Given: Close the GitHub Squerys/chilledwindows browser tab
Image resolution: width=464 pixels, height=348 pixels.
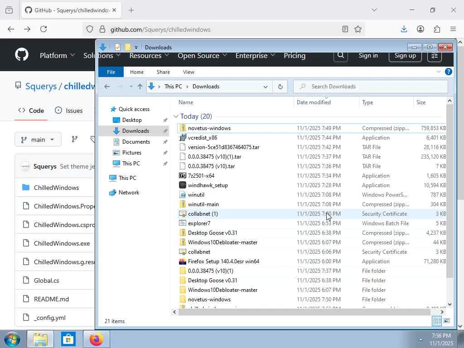Looking at the screenshot, I should [114, 10].
